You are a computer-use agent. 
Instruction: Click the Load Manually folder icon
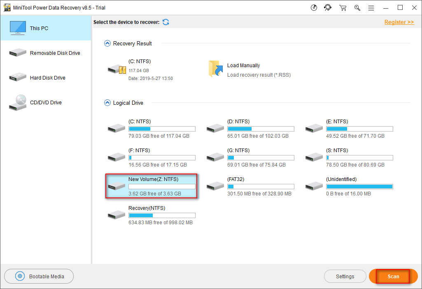tap(215, 69)
